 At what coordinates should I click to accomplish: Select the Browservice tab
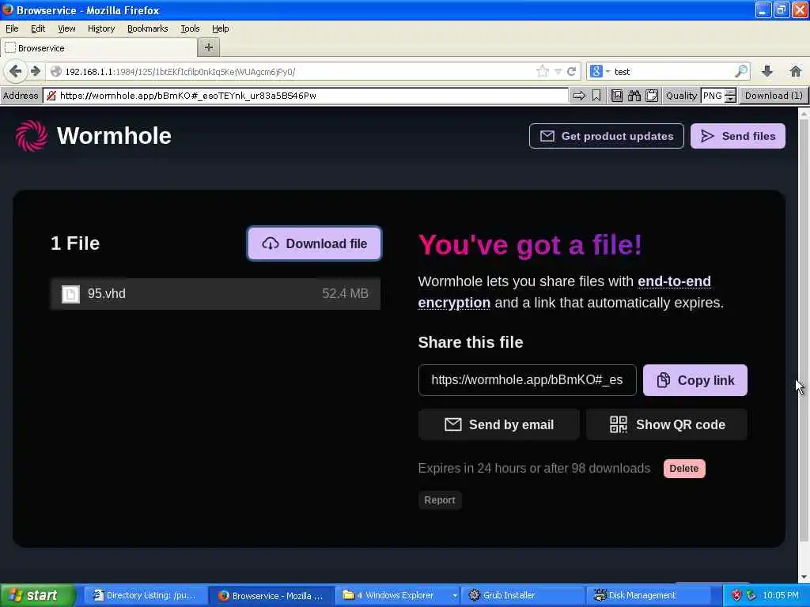pyautogui.click(x=99, y=48)
